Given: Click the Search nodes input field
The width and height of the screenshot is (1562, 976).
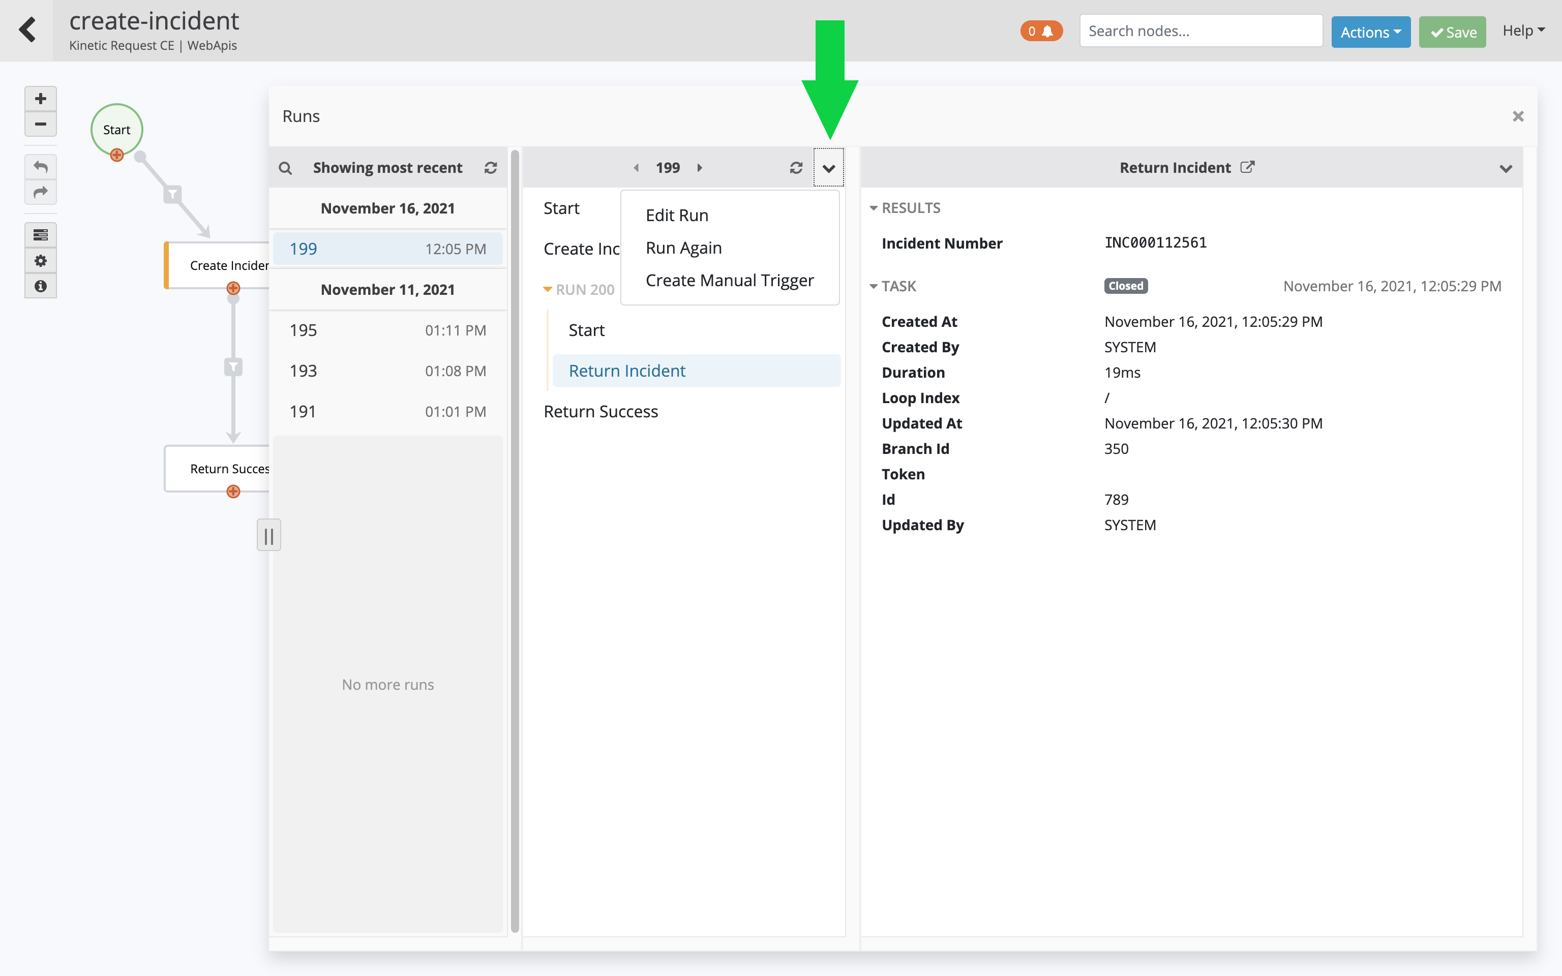Looking at the screenshot, I should coord(1200,31).
